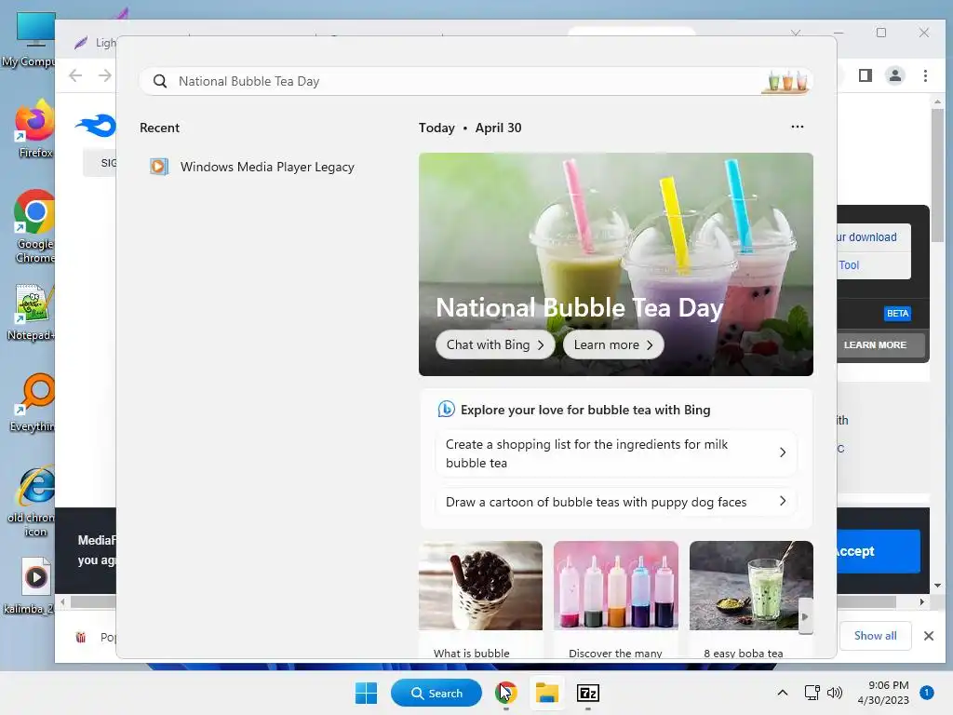Click the kalimba media file on desktop

[x=32, y=587]
